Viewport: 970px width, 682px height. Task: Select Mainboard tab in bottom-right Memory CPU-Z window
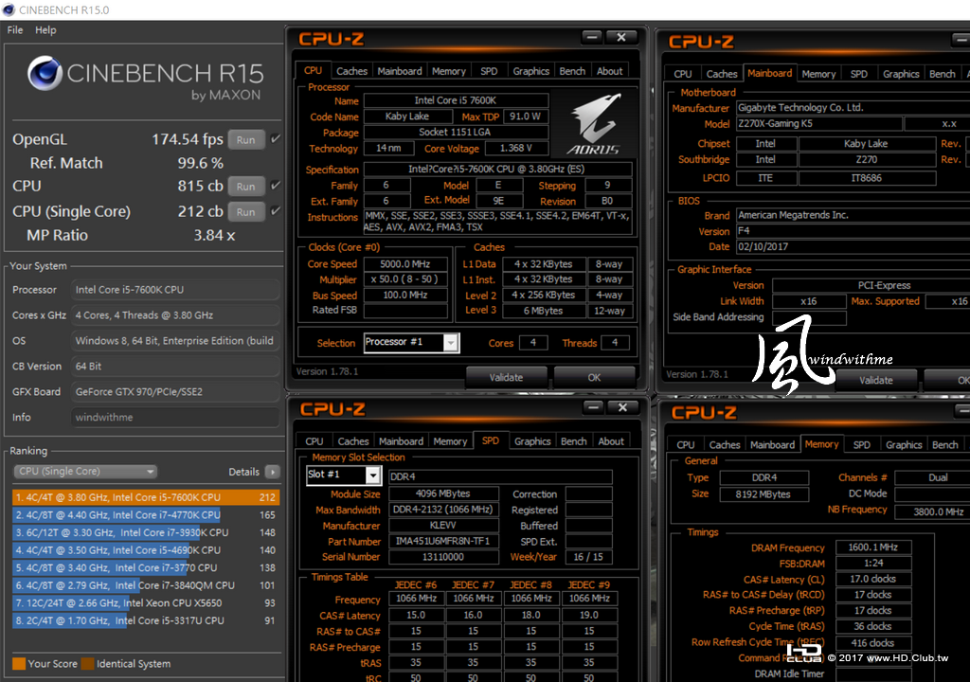click(x=772, y=445)
